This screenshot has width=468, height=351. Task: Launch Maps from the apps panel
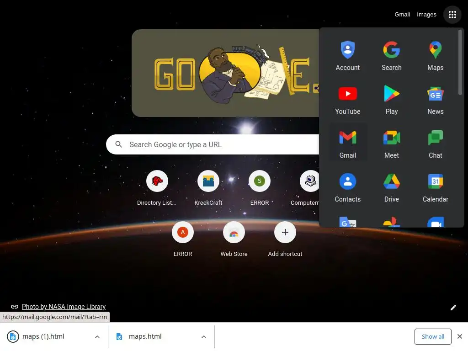click(435, 56)
